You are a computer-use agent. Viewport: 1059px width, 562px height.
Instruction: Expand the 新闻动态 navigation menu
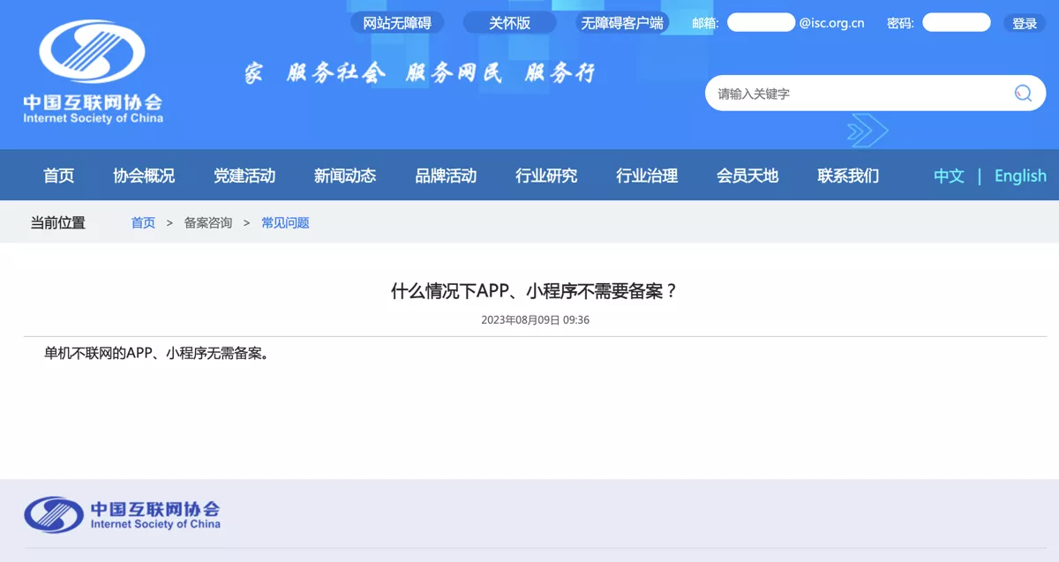345,176
